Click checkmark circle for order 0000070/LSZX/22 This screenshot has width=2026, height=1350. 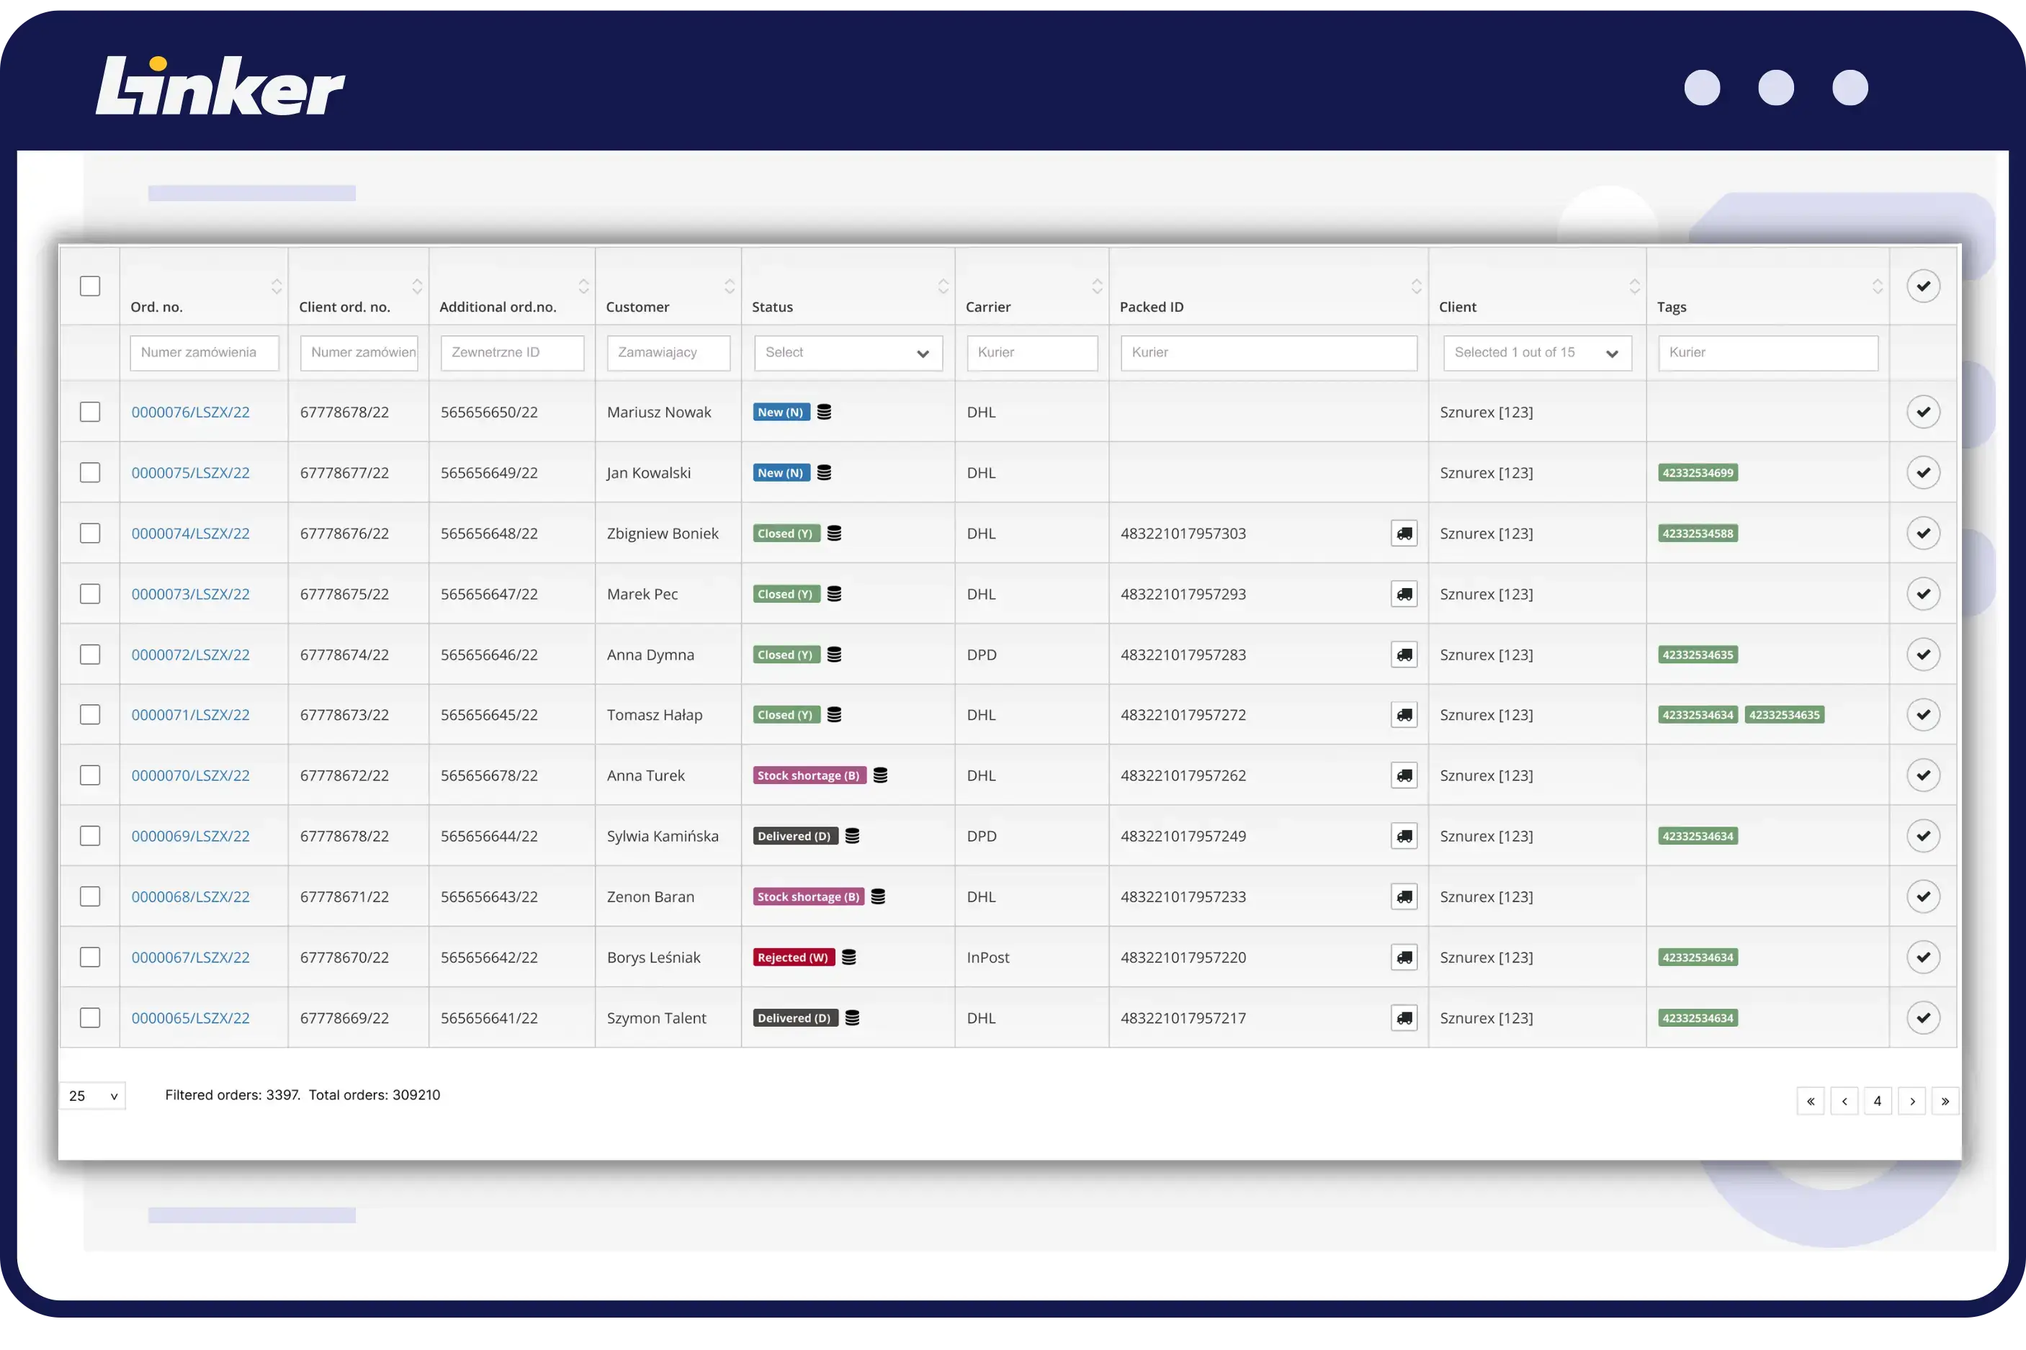tap(1923, 775)
